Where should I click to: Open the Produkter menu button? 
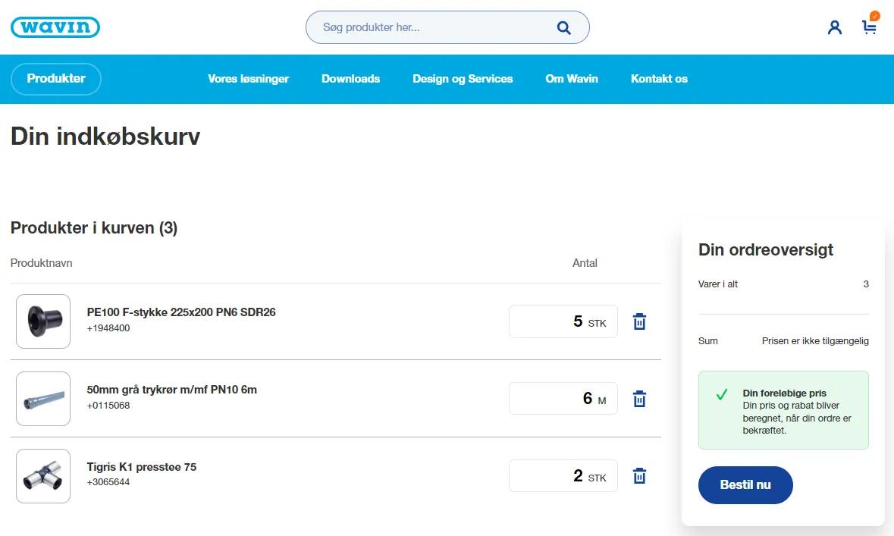click(x=56, y=79)
